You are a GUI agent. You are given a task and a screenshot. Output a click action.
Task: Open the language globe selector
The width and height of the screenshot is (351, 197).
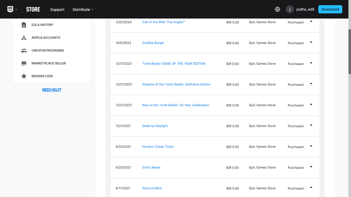pos(278,9)
